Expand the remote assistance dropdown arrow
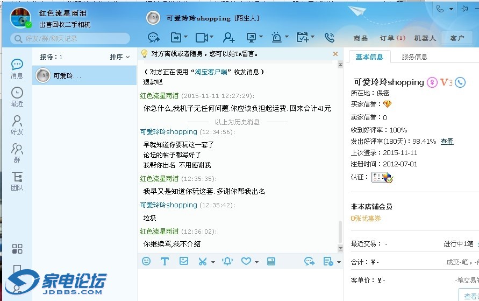This screenshot has height=301, width=479. point(261,37)
